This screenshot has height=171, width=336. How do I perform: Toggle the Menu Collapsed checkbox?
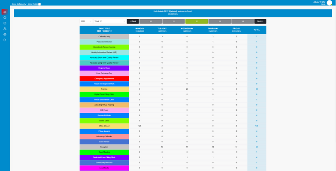26,4
